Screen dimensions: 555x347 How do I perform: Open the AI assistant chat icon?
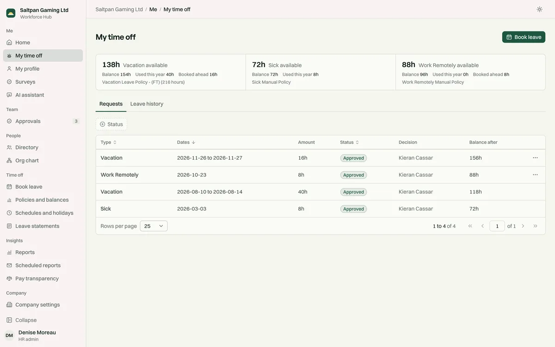click(x=9, y=95)
